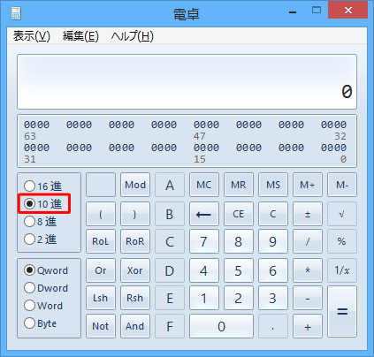Open the 表示(V) menu
The image size is (374, 357).
(x=32, y=36)
